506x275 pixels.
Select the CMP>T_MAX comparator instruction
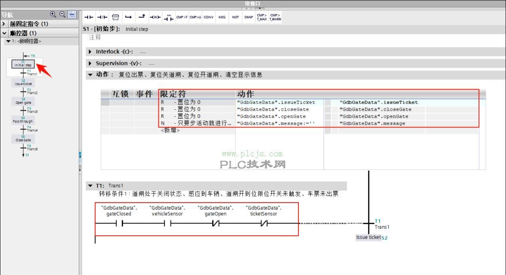click(x=262, y=17)
